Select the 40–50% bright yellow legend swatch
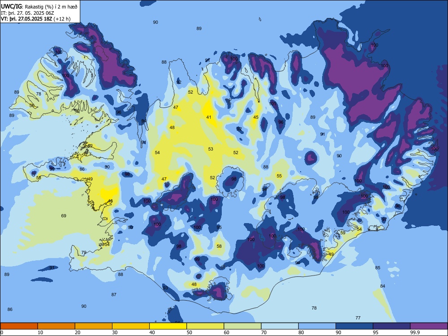 pyautogui.click(x=168, y=326)
